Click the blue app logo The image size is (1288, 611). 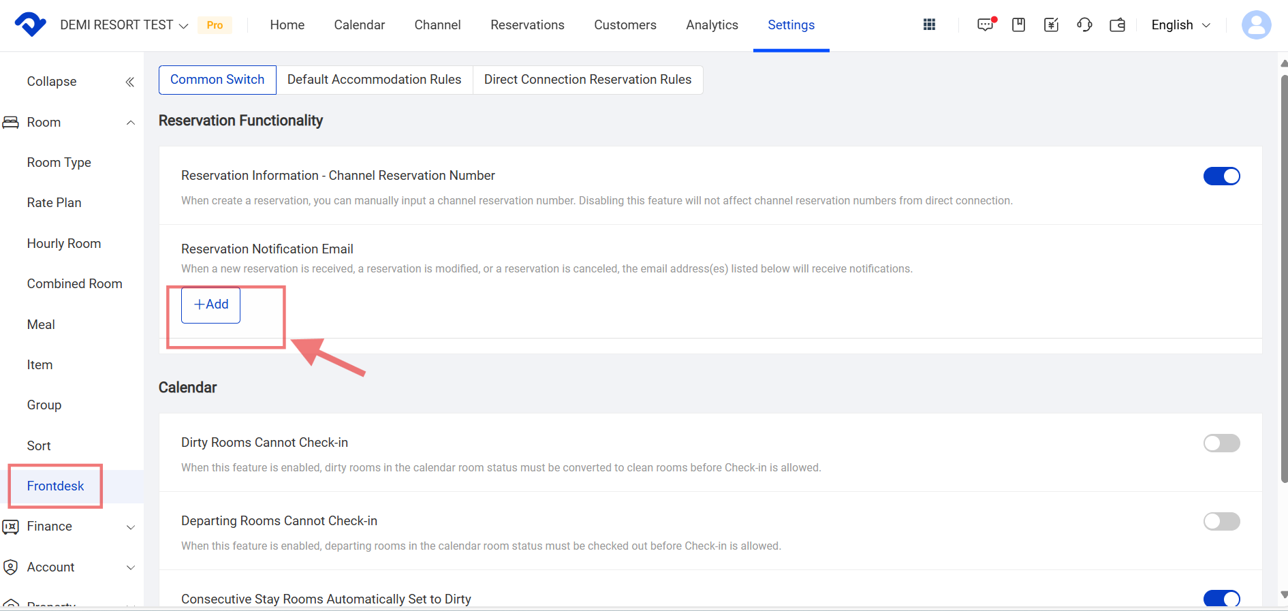tap(30, 25)
